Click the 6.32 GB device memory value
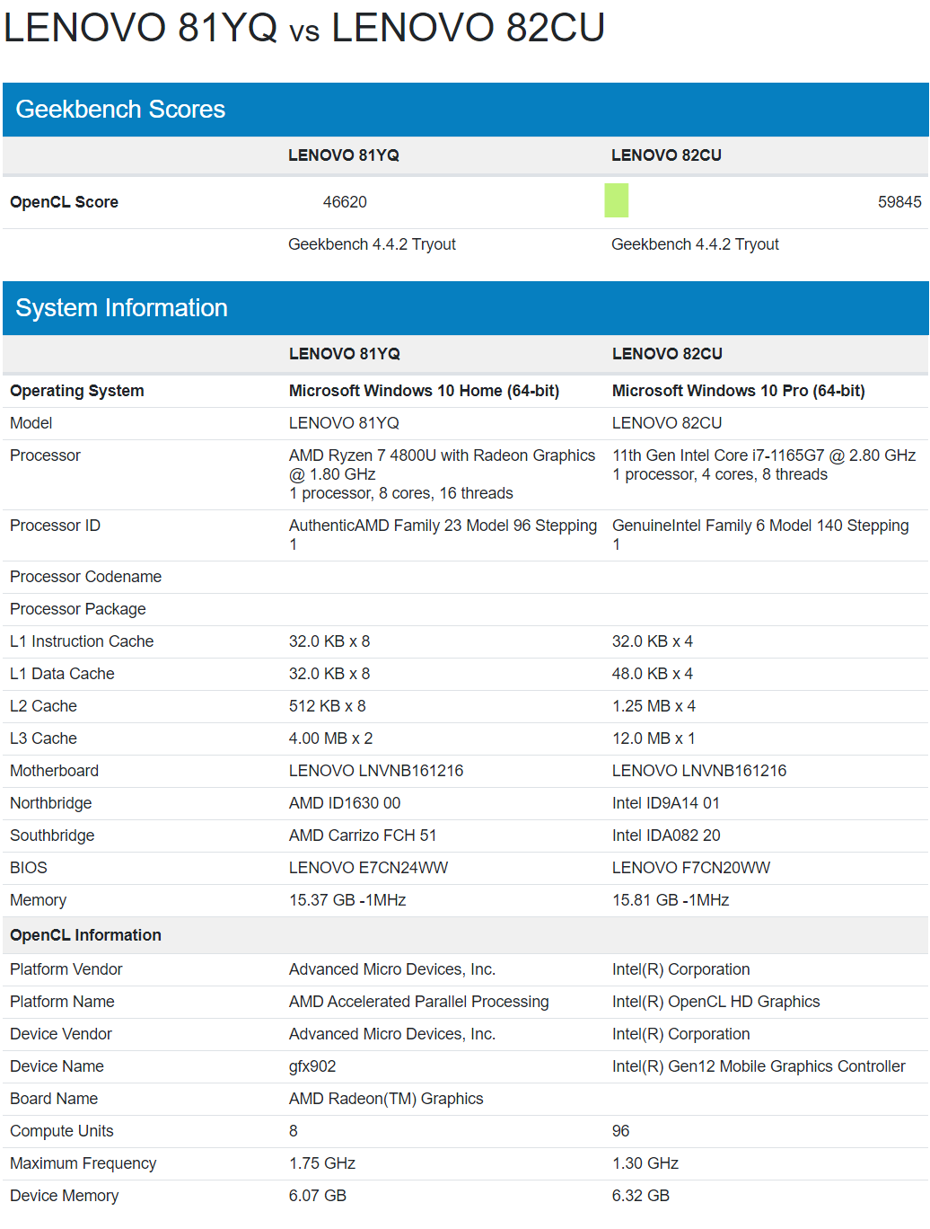 pos(641,1196)
